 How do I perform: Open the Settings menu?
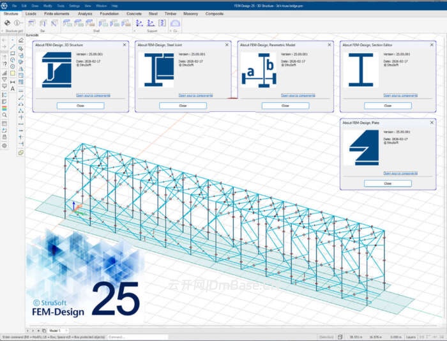tap(75, 6)
